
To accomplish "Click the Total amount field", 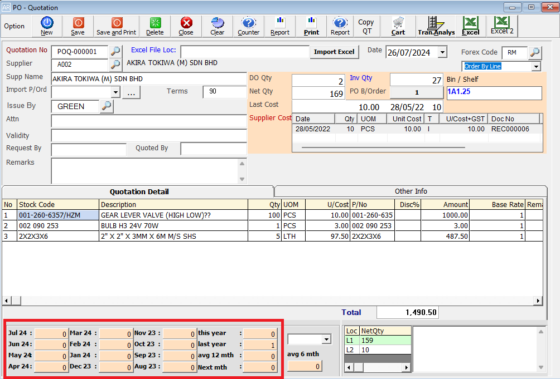I will 408,312.
